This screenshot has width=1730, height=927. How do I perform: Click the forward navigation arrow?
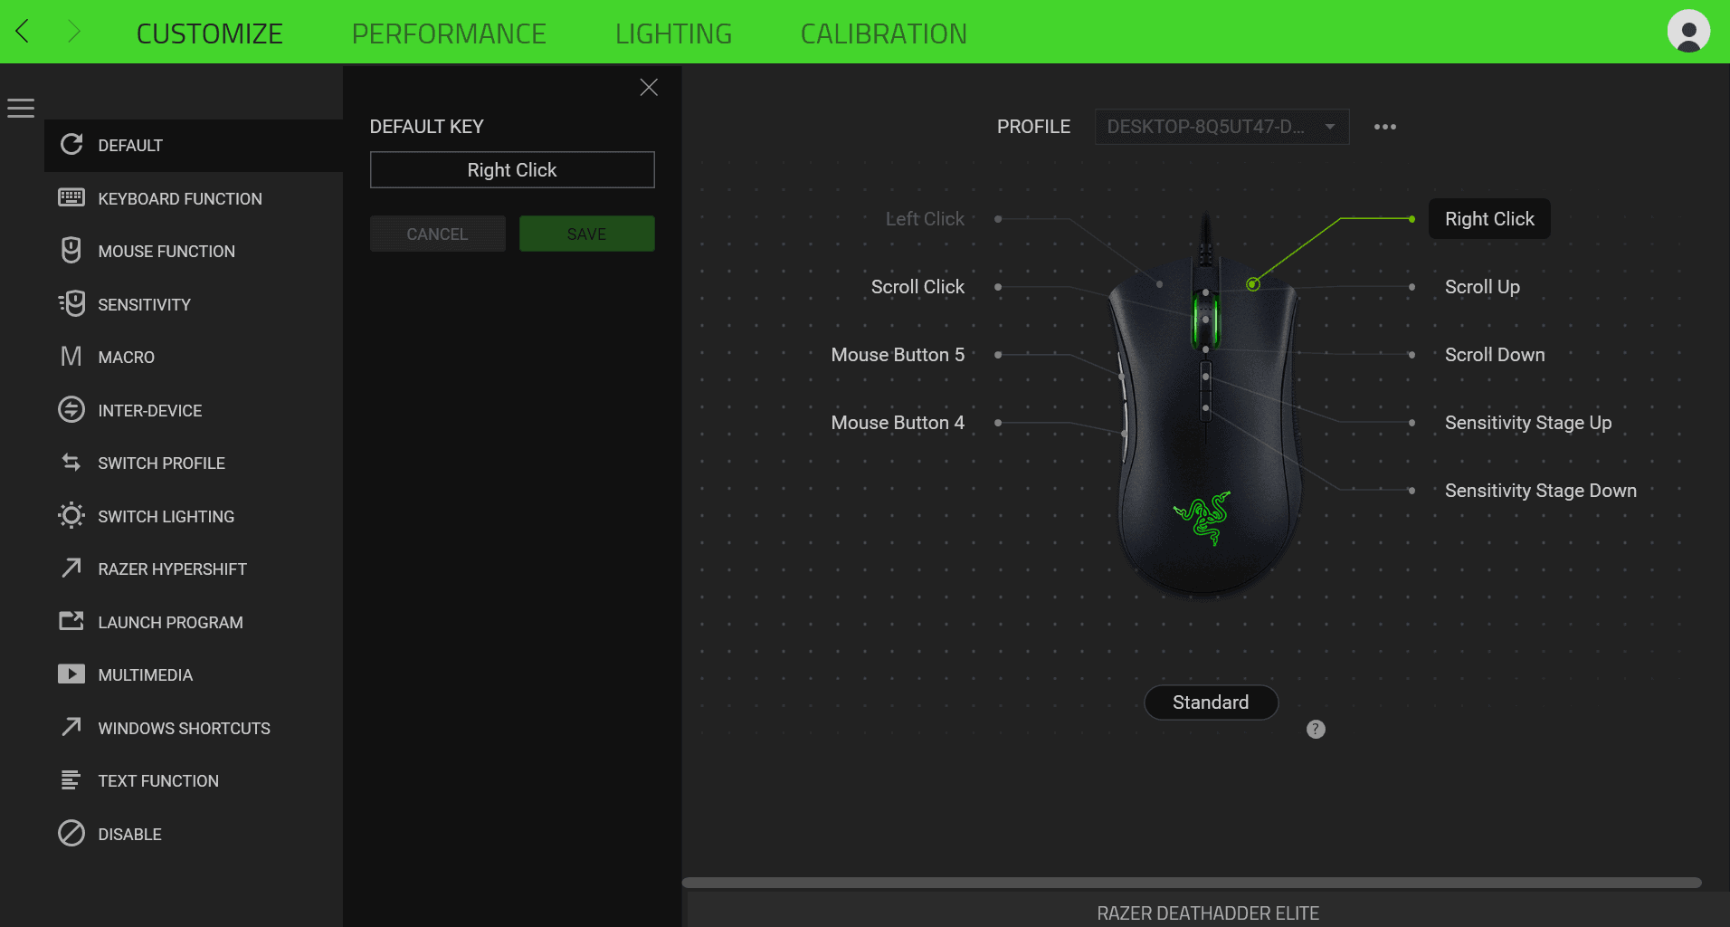(x=74, y=33)
